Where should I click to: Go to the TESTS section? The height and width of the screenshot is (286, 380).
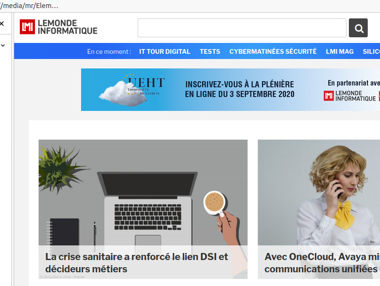[210, 51]
